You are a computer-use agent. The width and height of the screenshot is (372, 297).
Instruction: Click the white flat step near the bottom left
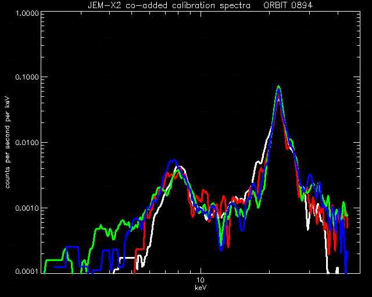click(x=128, y=258)
